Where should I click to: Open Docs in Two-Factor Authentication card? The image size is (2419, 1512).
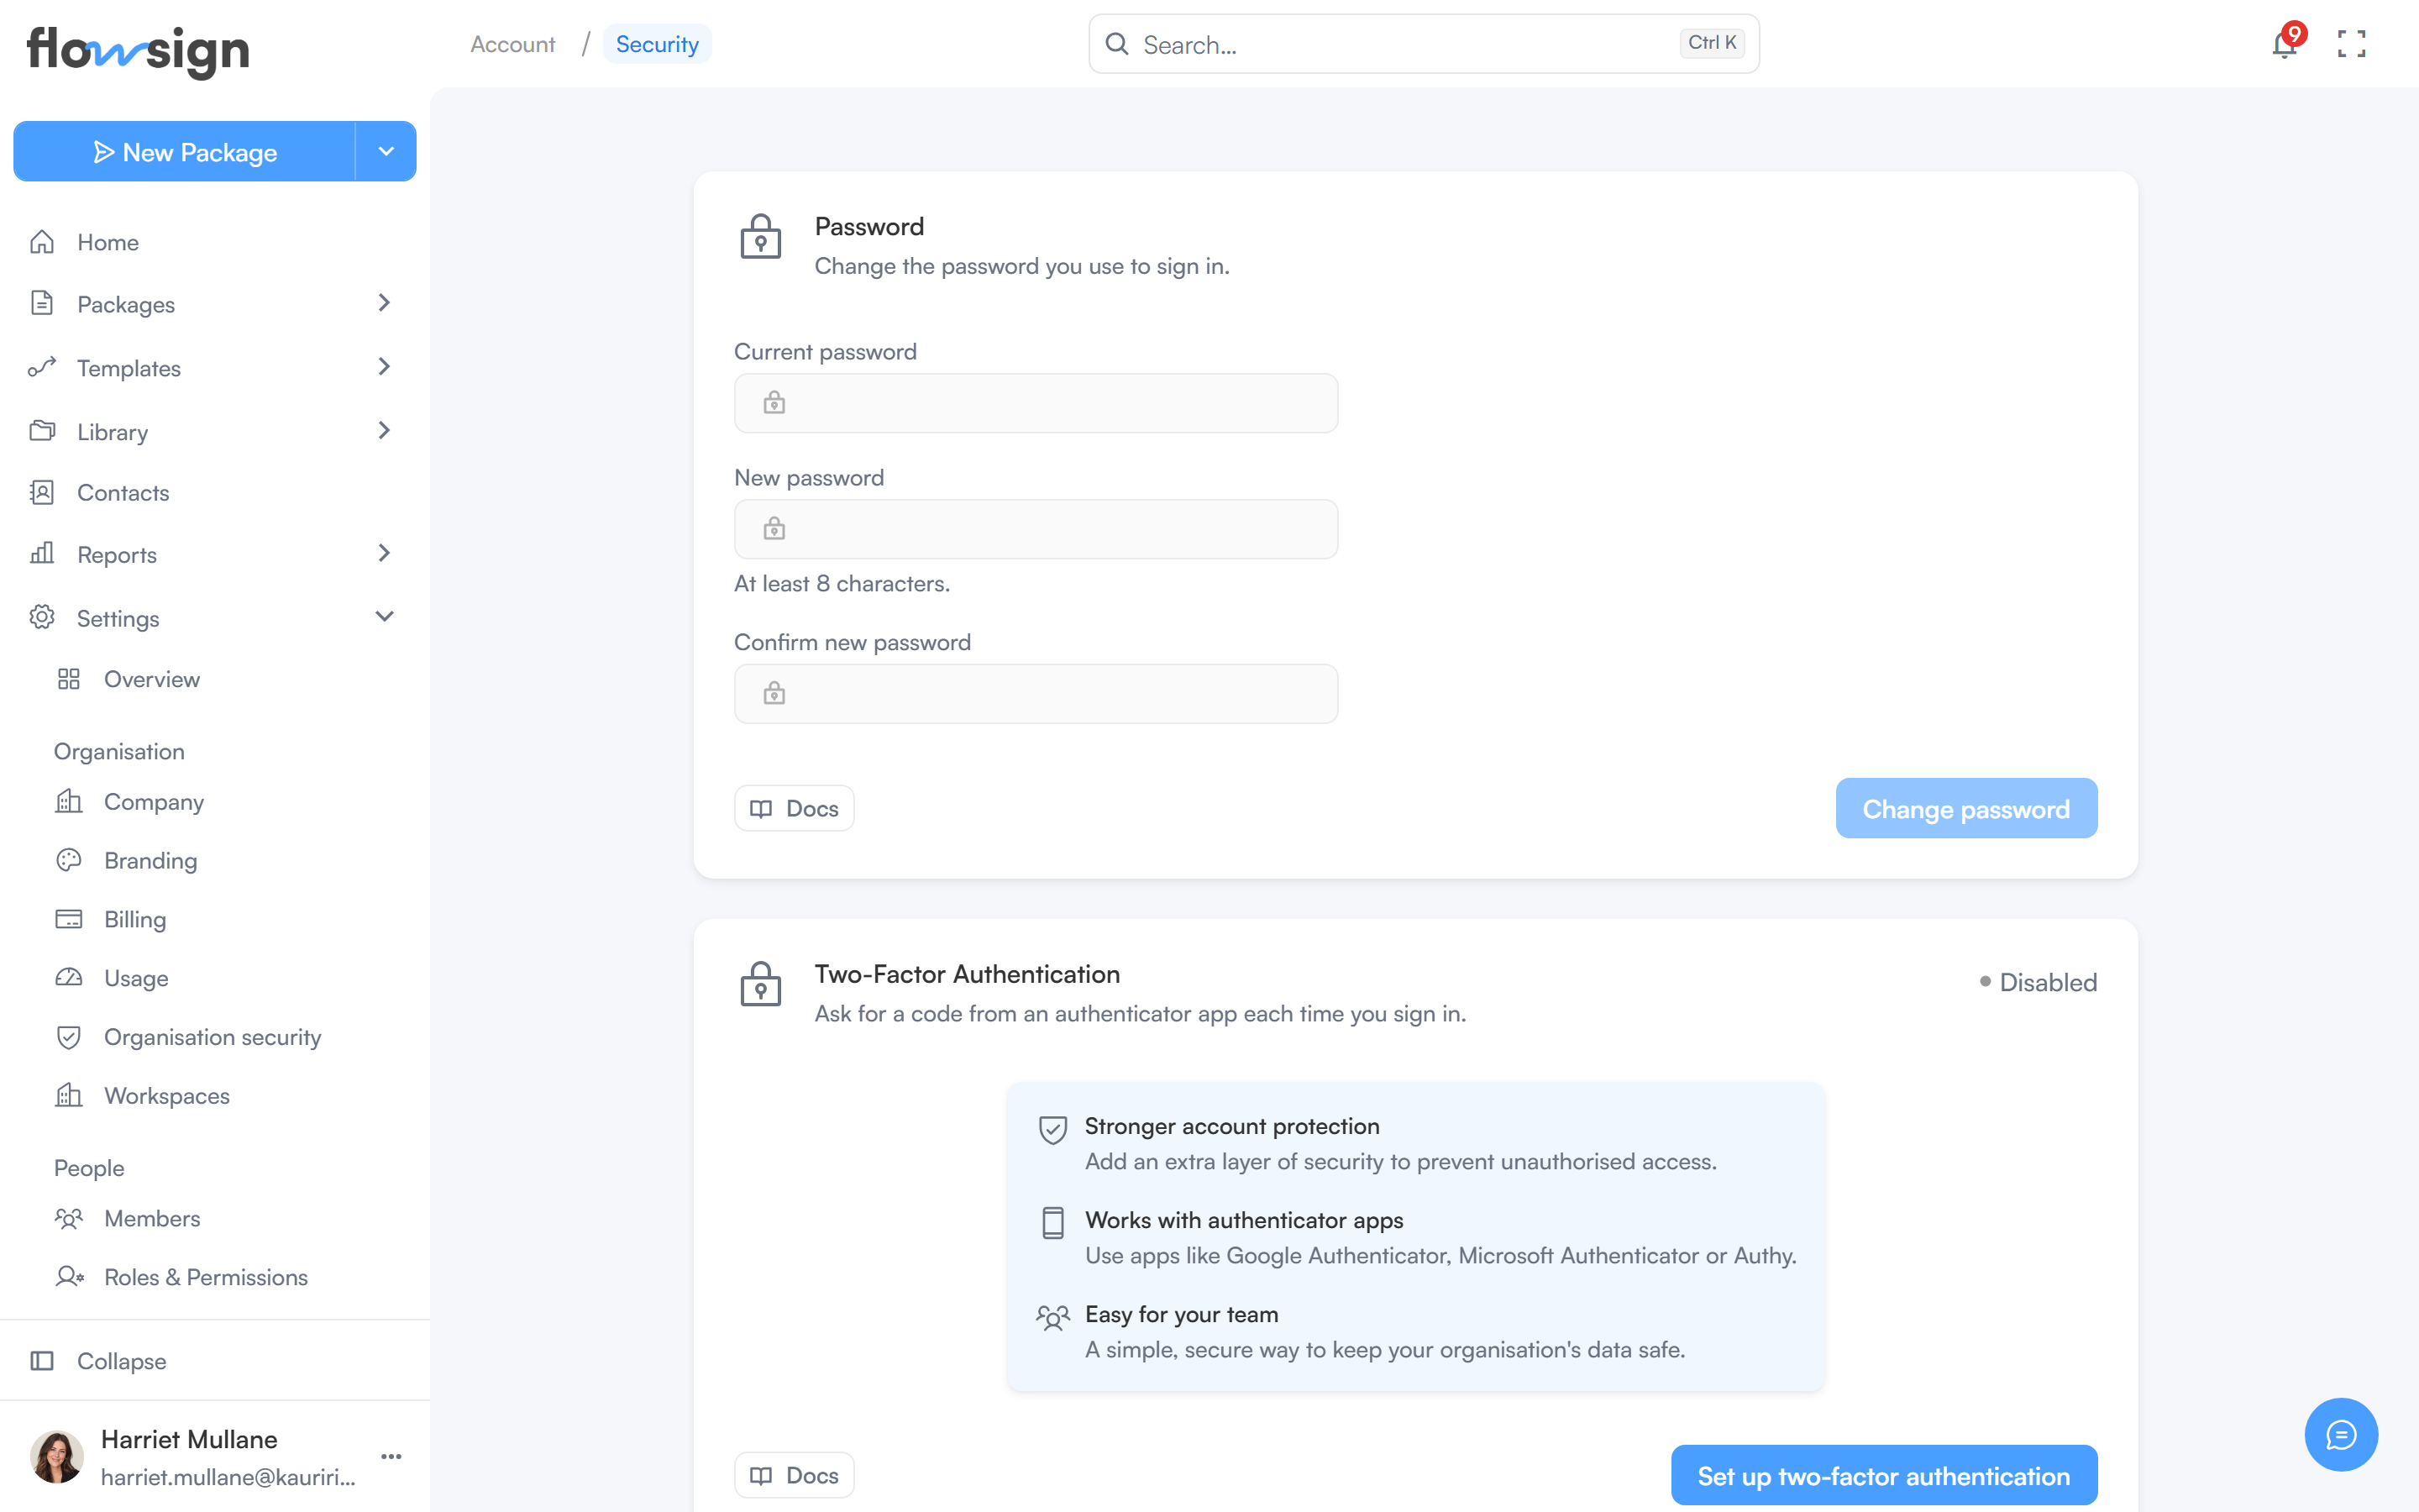point(794,1475)
